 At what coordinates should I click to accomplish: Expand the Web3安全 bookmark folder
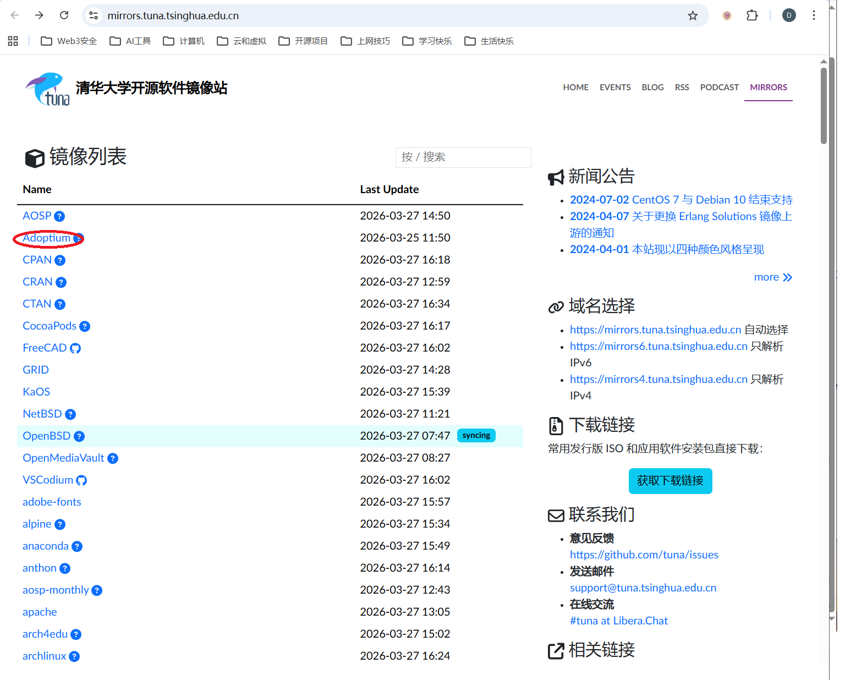click(x=69, y=41)
